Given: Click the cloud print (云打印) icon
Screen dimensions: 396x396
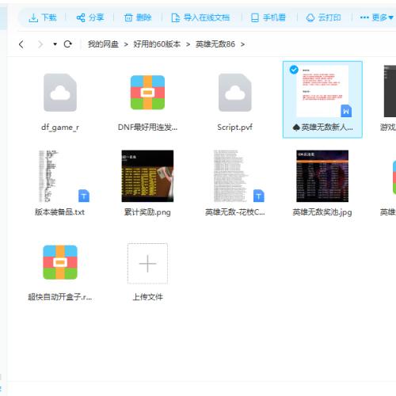Looking at the screenshot, I should (310, 17).
